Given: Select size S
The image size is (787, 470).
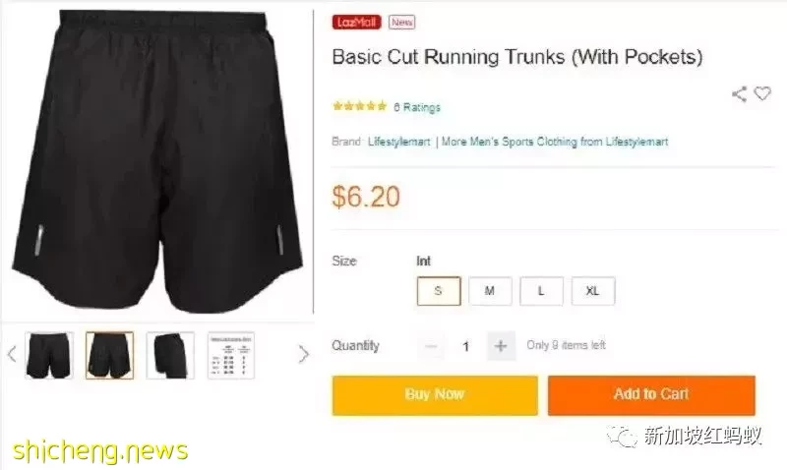Looking at the screenshot, I should [439, 291].
